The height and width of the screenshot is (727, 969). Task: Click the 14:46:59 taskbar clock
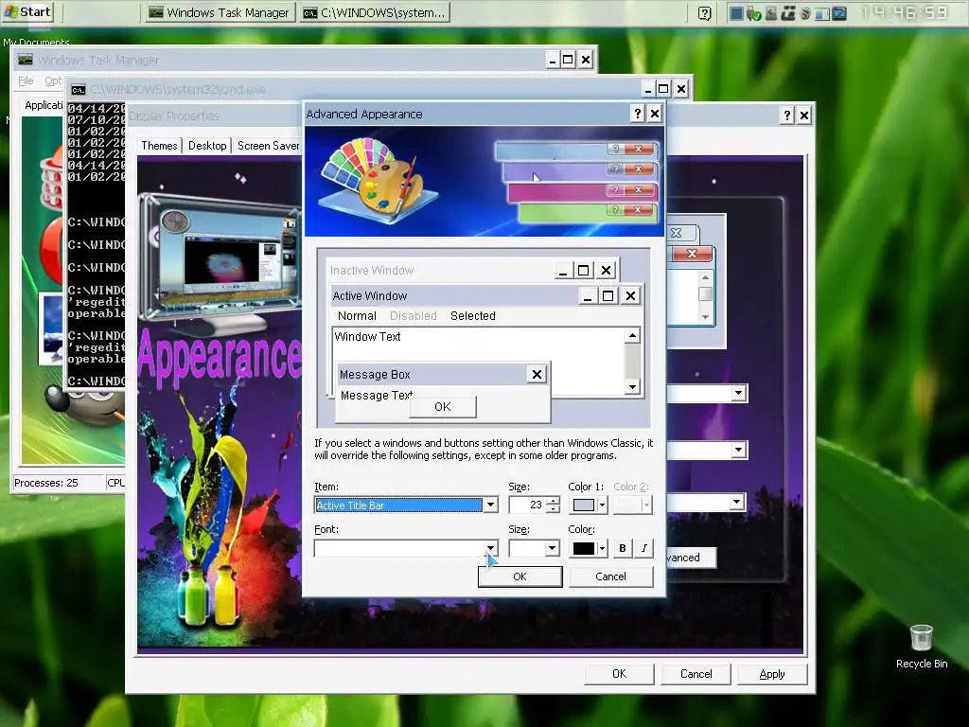[904, 13]
